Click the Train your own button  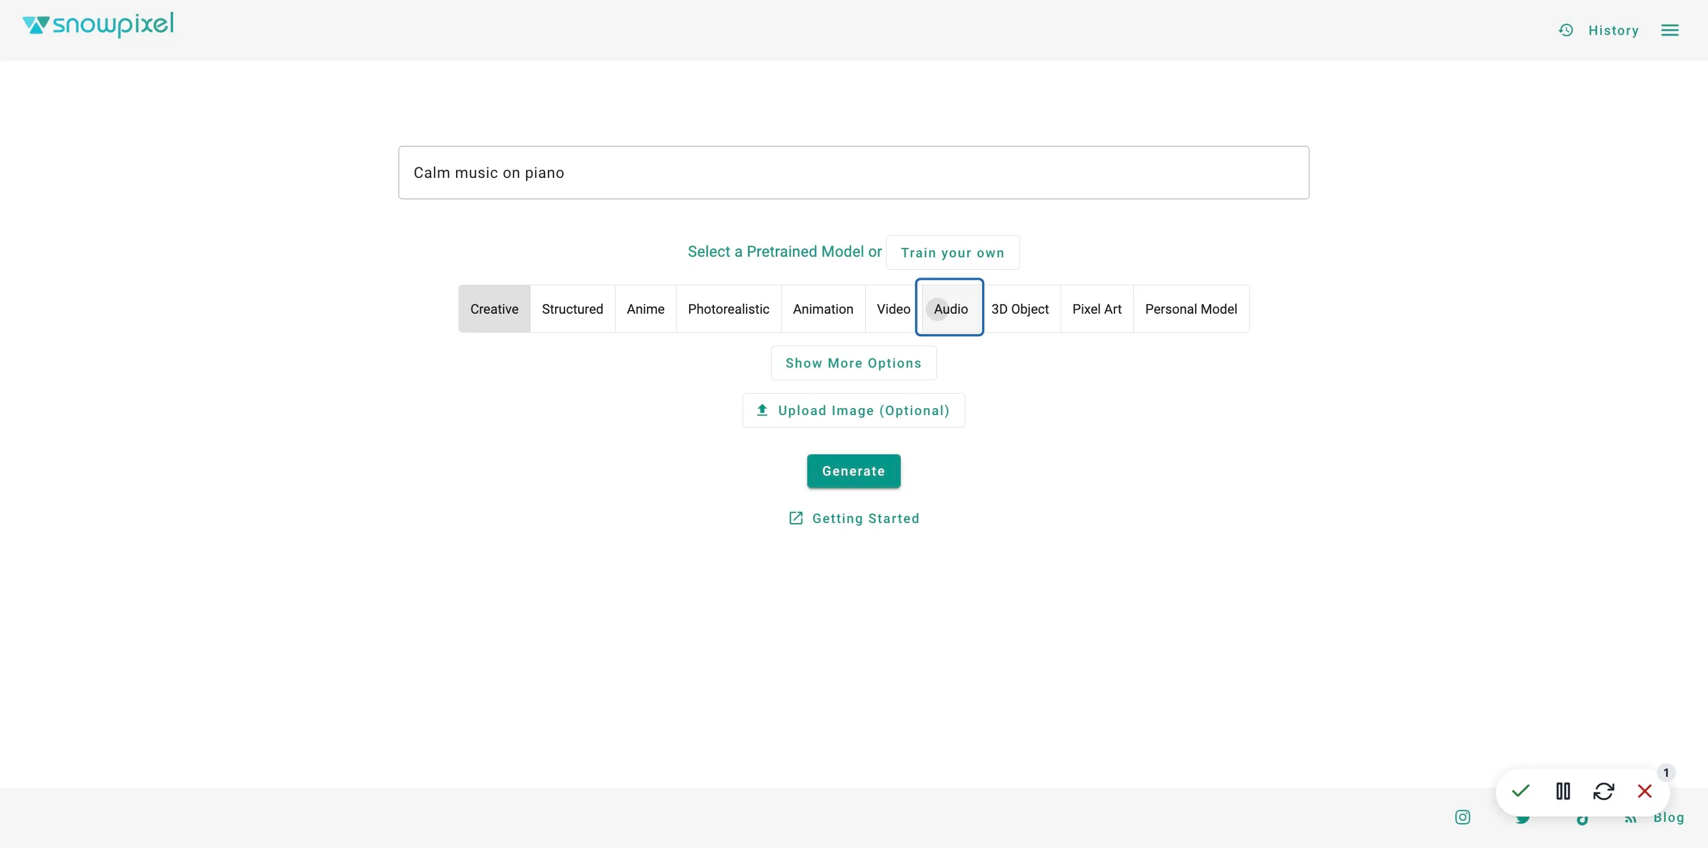coord(952,253)
